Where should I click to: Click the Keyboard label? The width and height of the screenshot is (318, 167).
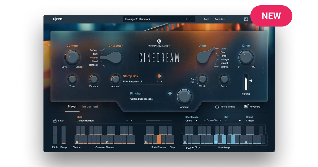(255, 107)
